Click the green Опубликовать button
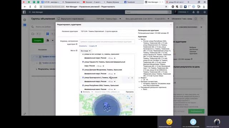Image resolution: width=229 pixels, height=128 pixels. coord(196,111)
